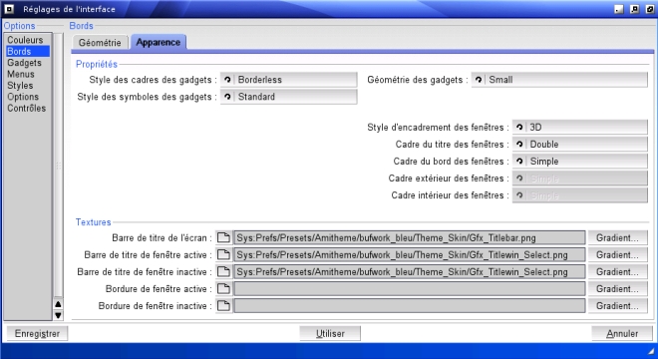Cycle Cadre du titre des fenêtres (Double)
Image resolution: width=658 pixels, height=359 pixels.
pyautogui.click(x=580, y=144)
